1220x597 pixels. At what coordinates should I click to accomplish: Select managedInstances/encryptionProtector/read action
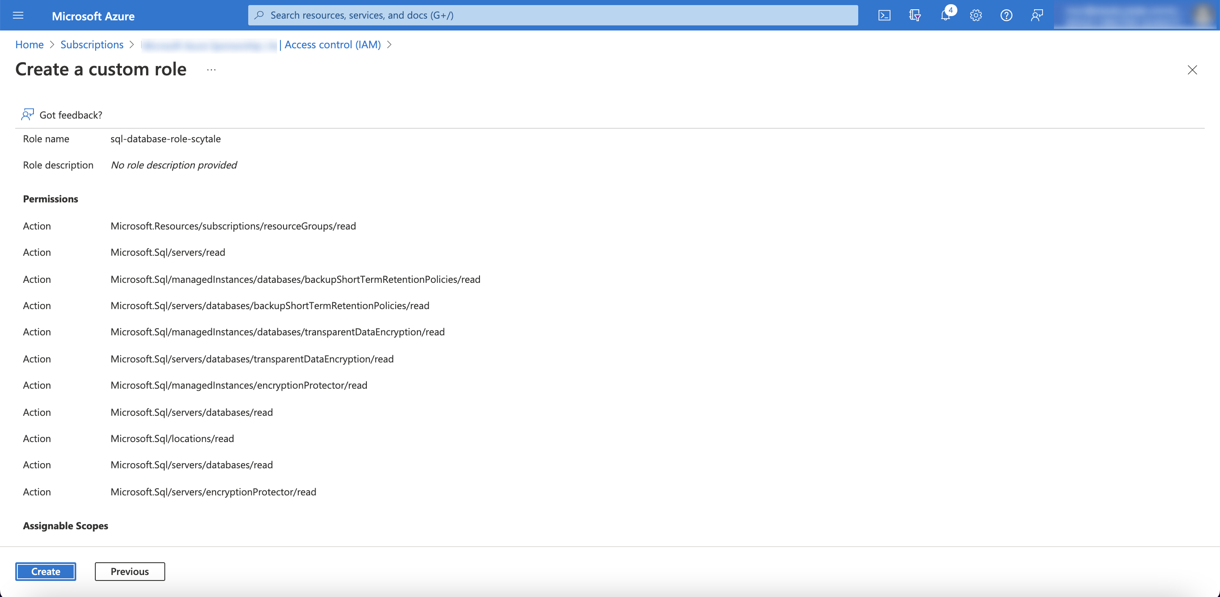(x=238, y=385)
